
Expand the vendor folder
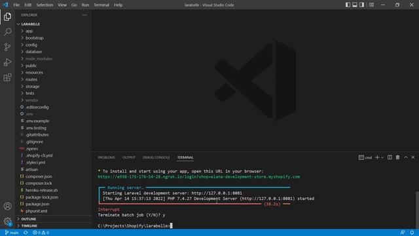coord(54,100)
